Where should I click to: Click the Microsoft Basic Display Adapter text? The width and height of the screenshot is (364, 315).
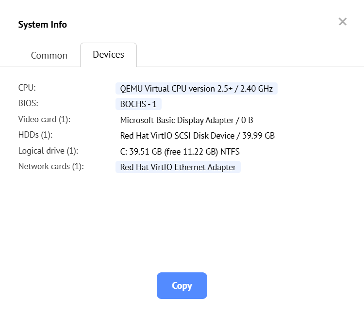click(x=186, y=120)
